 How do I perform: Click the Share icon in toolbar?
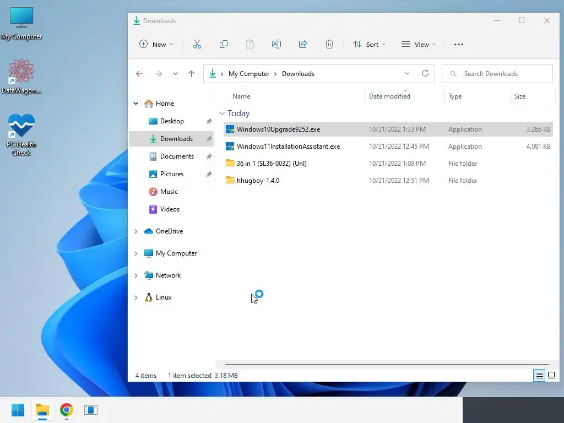[x=303, y=44]
